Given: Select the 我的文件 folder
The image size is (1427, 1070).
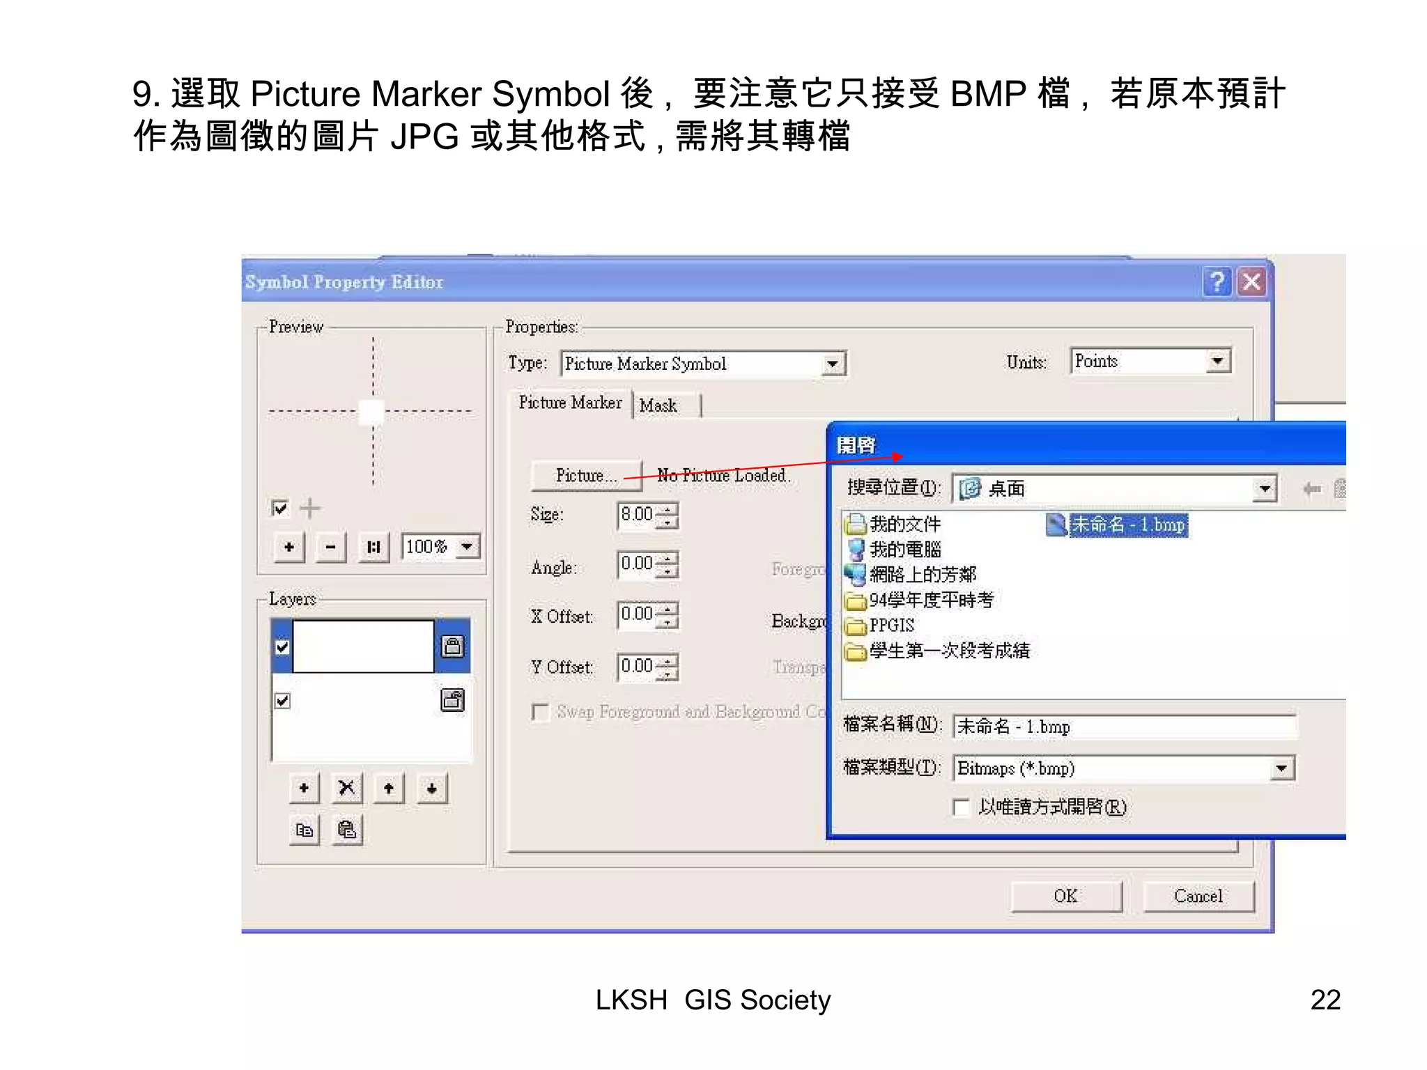Looking at the screenshot, I should (x=893, y=524).
